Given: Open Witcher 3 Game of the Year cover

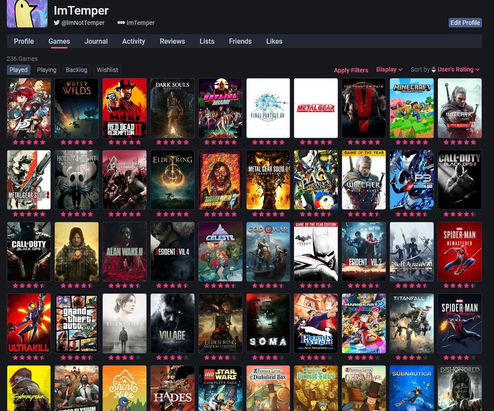Looking at the screenshot, I should 364,180.
